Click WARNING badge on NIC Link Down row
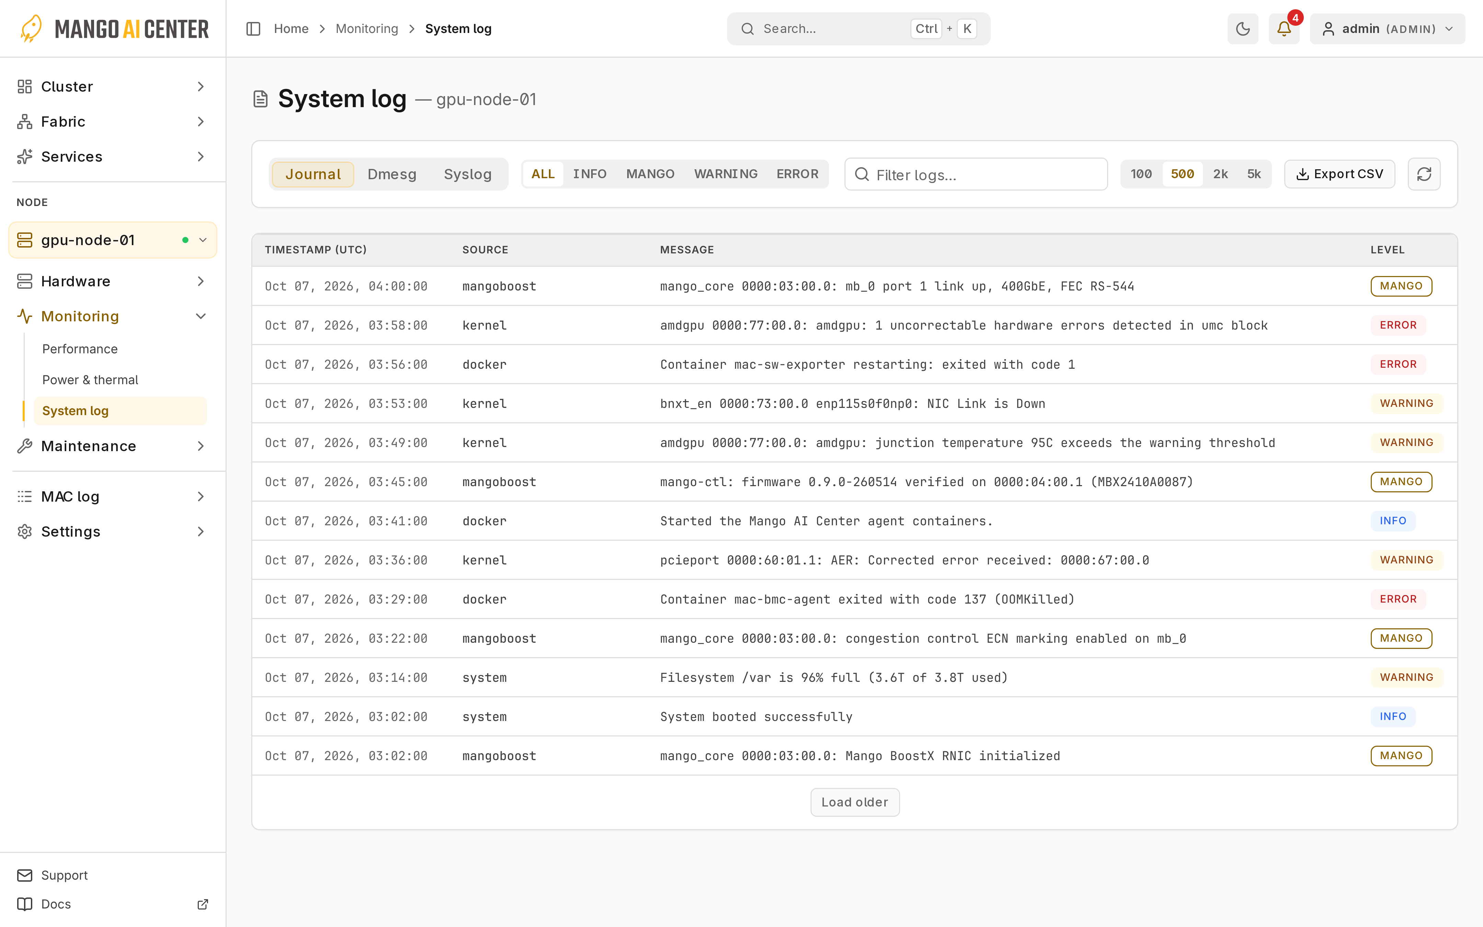 coord(1406,403)
